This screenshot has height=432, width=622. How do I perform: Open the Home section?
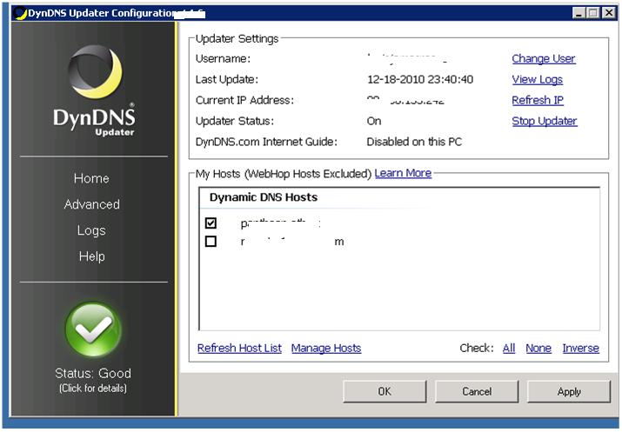pyautogui.click(x=91, y=178)
